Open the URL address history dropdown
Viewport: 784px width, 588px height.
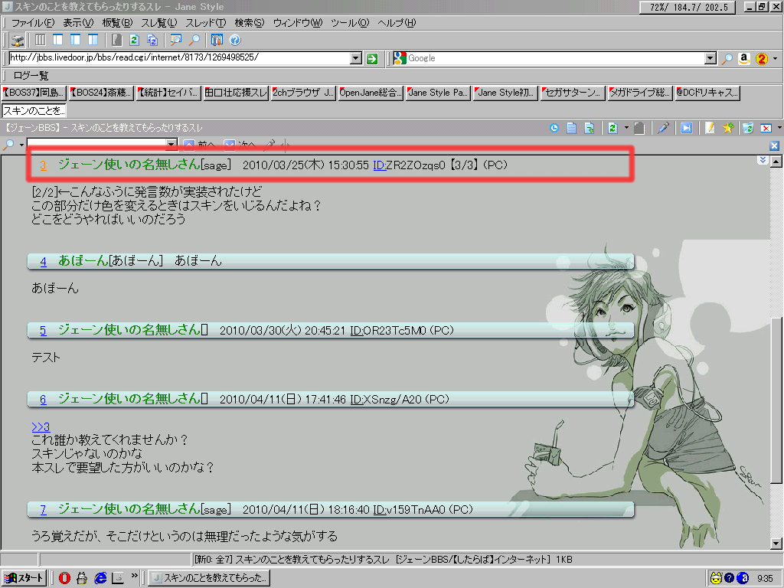coord(356,58)
